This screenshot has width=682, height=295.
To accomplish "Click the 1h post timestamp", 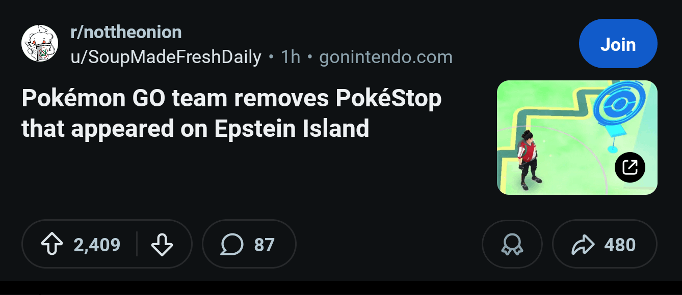I will pos(291,57).
